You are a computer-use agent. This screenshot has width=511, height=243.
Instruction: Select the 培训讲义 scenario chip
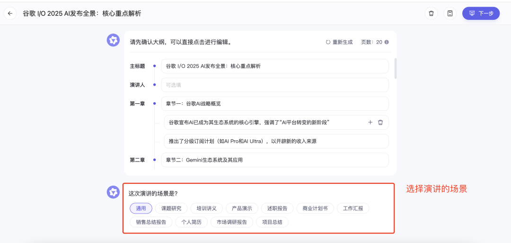click(207, 208)
